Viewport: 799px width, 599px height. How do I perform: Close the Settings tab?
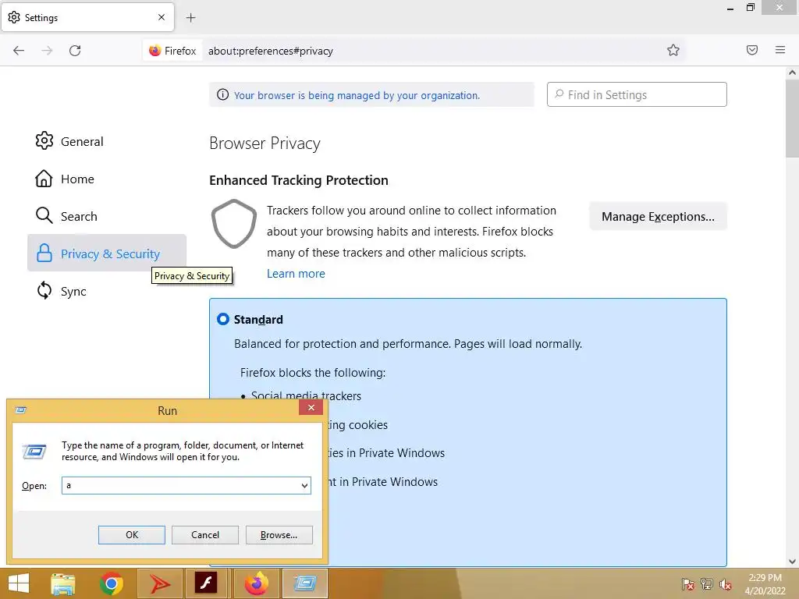(x=162, y=17)
